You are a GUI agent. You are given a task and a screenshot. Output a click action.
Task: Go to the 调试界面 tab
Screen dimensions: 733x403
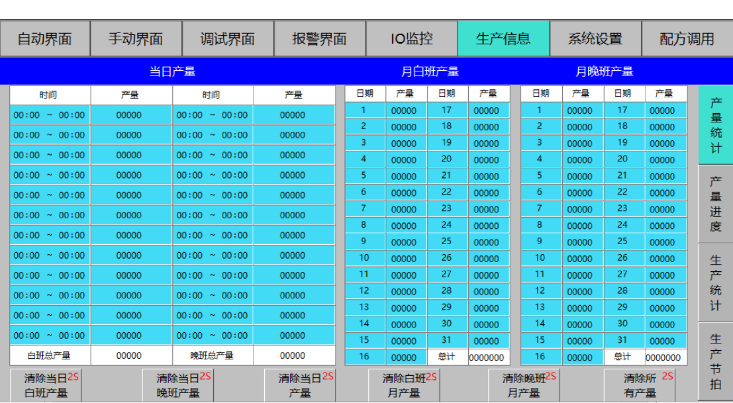pyautogui.click(x=228, y=39)
